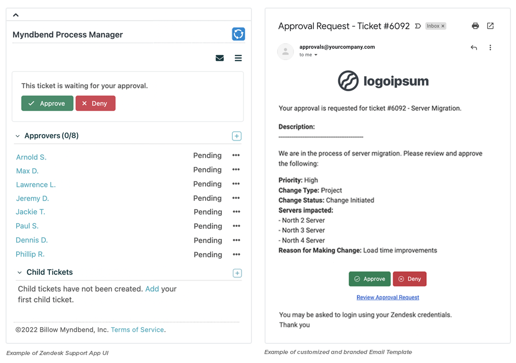Open the hamburger menu icon
Viewport: 516px width, 363px height.
[238, 58]
